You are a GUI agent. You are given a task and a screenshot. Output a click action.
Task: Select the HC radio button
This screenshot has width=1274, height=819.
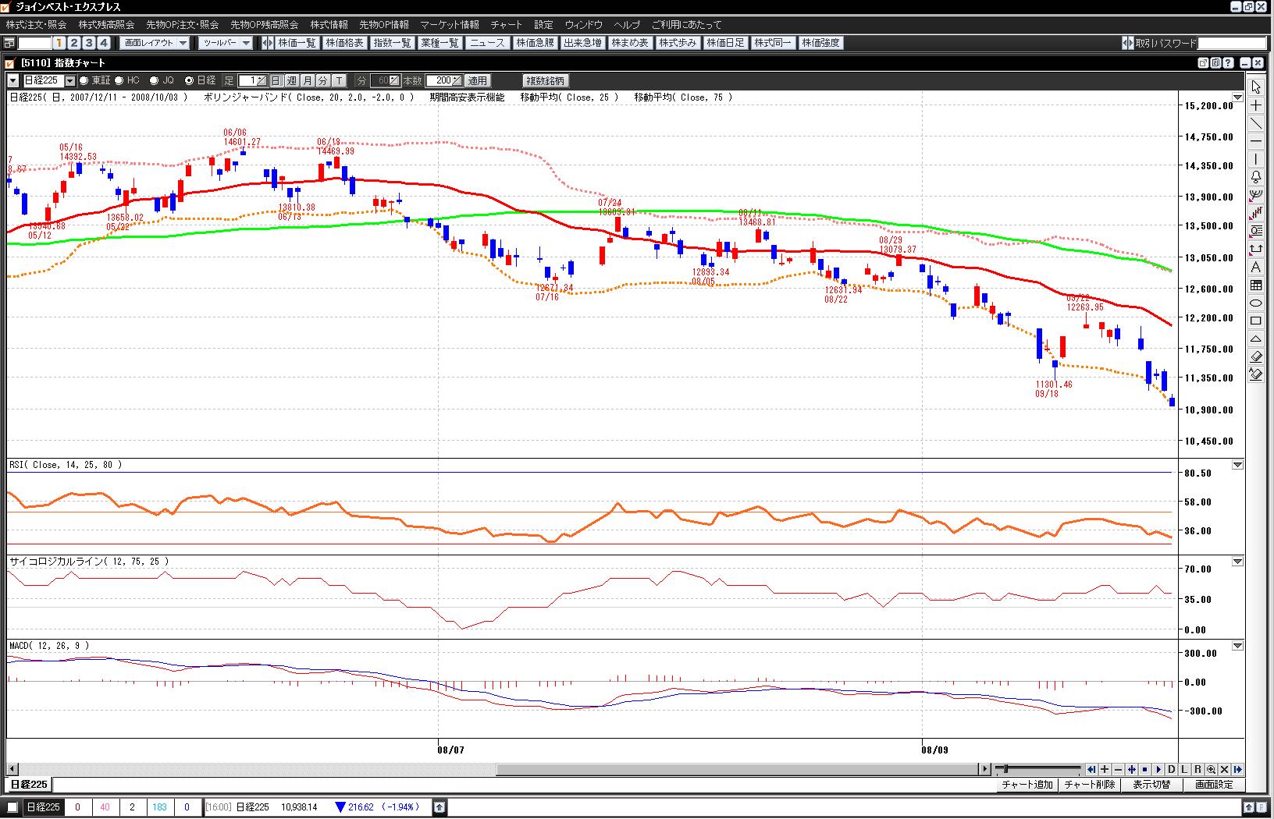pyautogui.click(x=119, y=80)
